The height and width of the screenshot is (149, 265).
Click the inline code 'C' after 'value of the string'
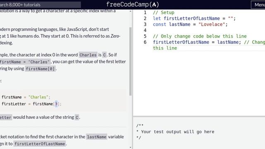coord(77,117)
